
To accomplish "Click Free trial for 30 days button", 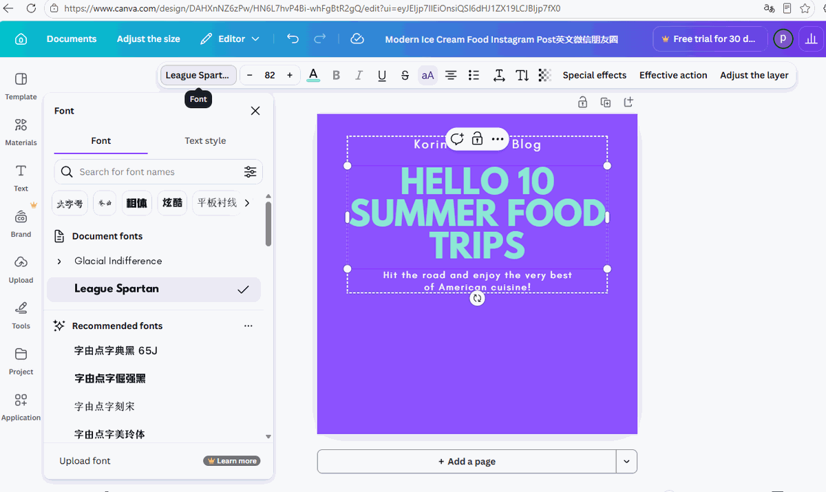I will [x=709, y=39].
